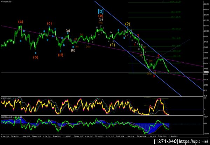Image resolution: width=210 pixels, height=145 pixels.
Task: Click the 18 Dec 2011 date label
Action: pos(47,137)
